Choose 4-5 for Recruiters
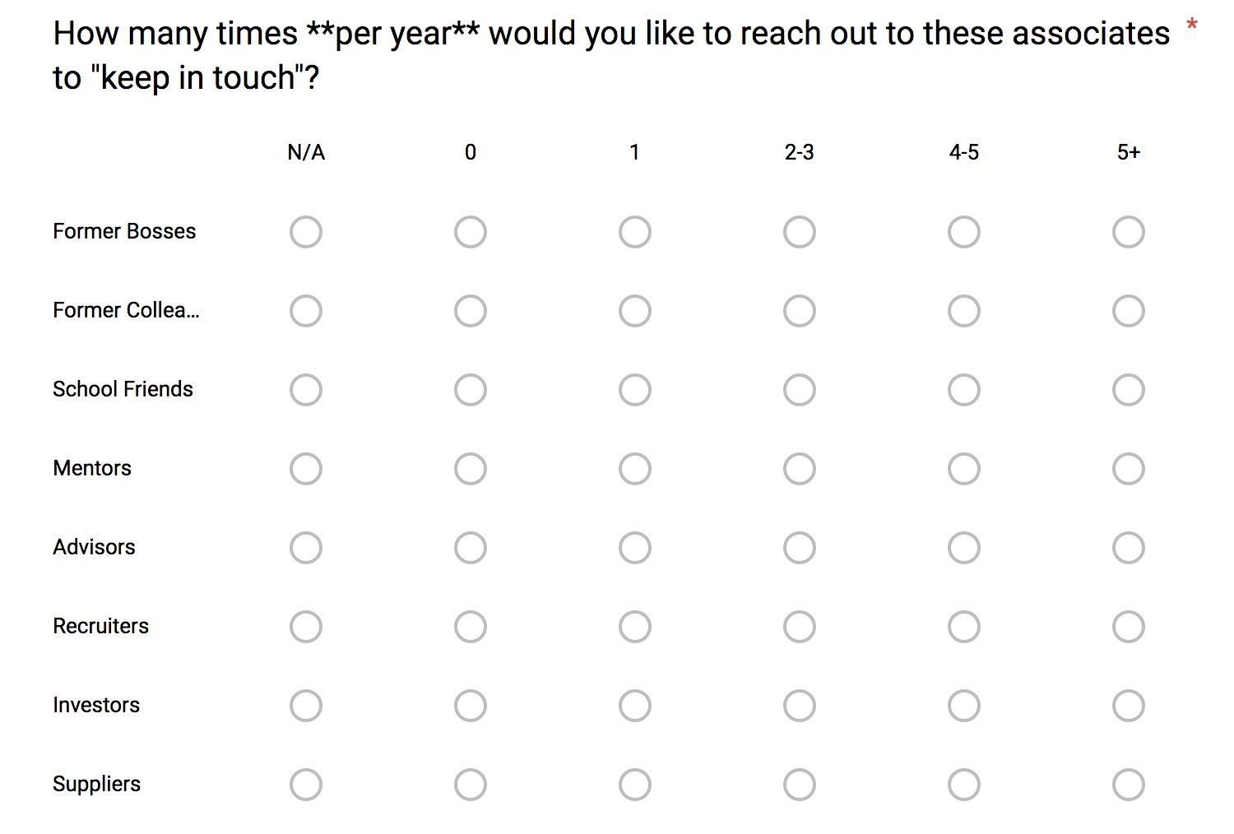This screenshot has width=1234, height=834. [x=964, y=627]
